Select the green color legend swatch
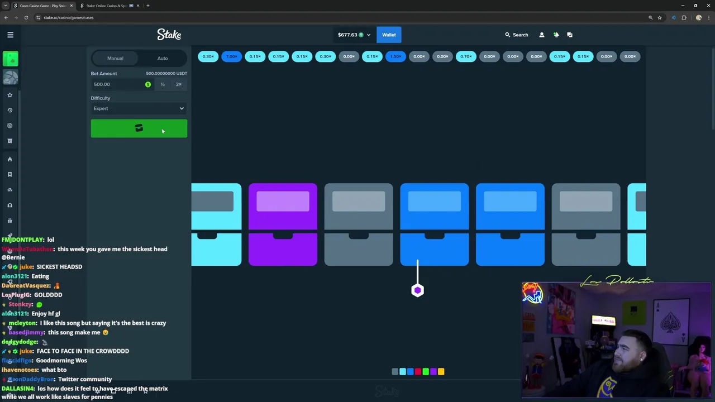 426,372
